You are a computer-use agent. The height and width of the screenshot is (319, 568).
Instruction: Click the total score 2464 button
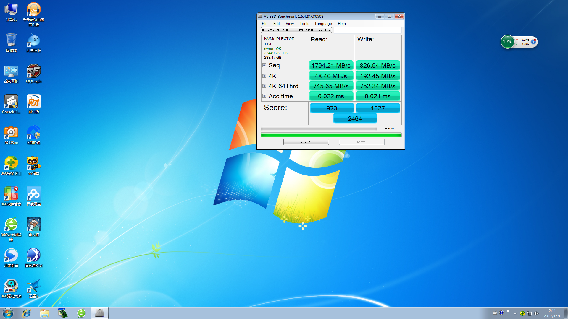pyautogui.click(x=355, y=118)
